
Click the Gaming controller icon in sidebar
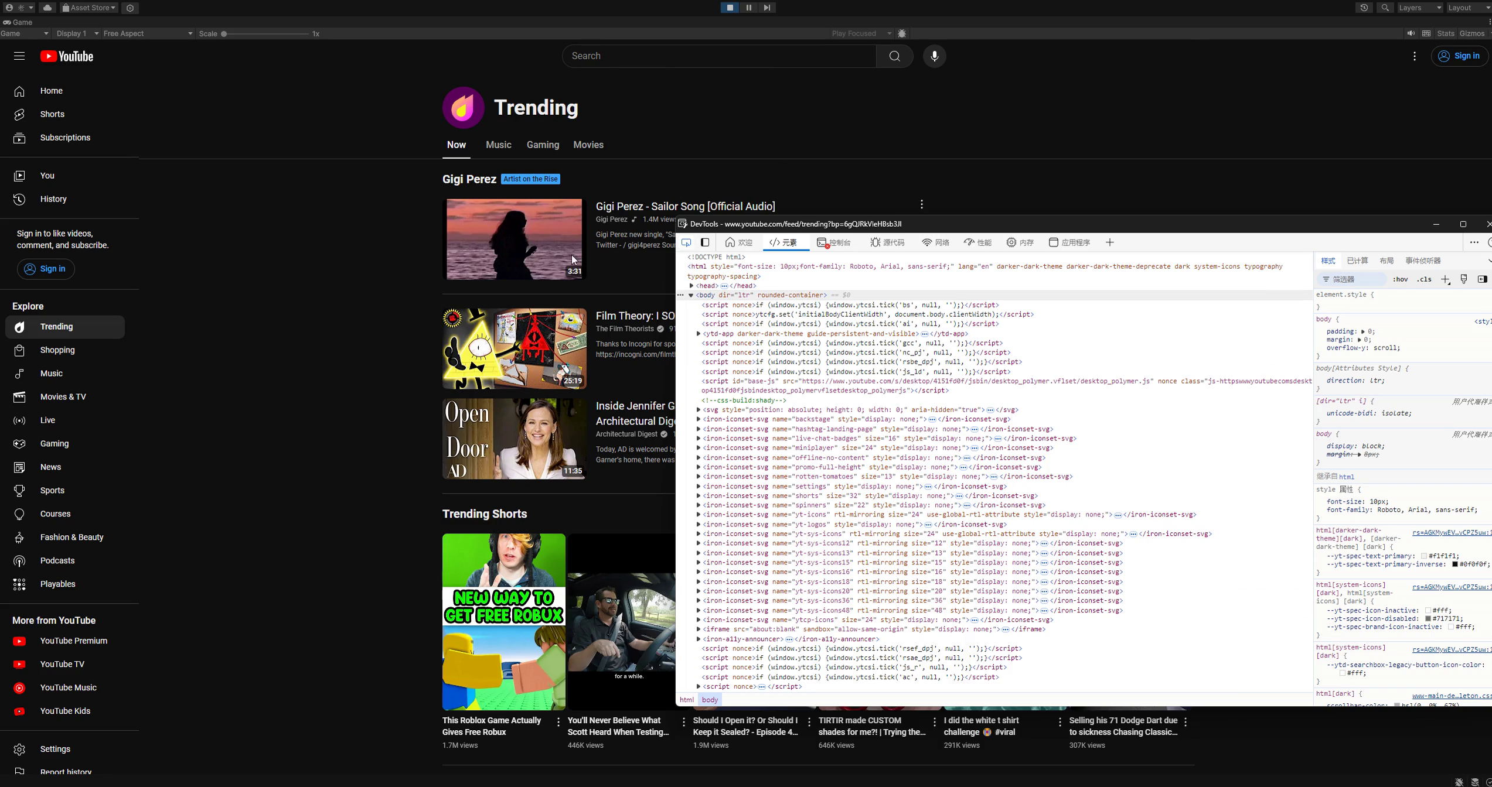click(x=19, y=444)
